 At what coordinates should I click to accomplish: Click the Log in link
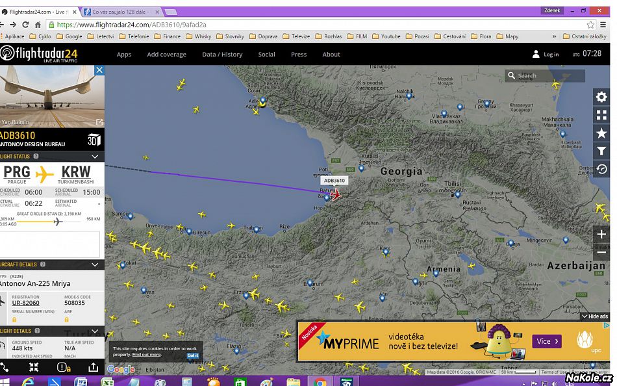(551, 55)
